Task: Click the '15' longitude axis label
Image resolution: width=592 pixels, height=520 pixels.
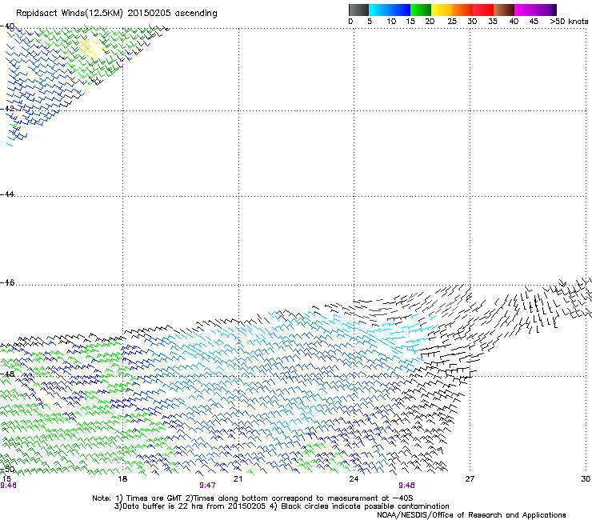Action: click(x=6, y=479)
